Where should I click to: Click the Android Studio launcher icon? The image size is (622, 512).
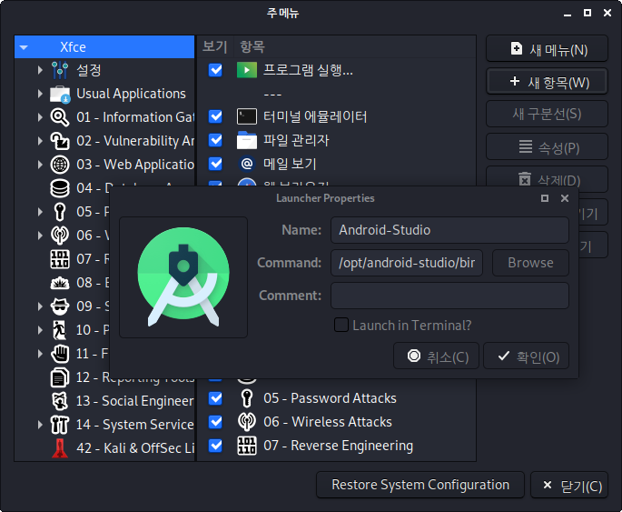point(183,276)
